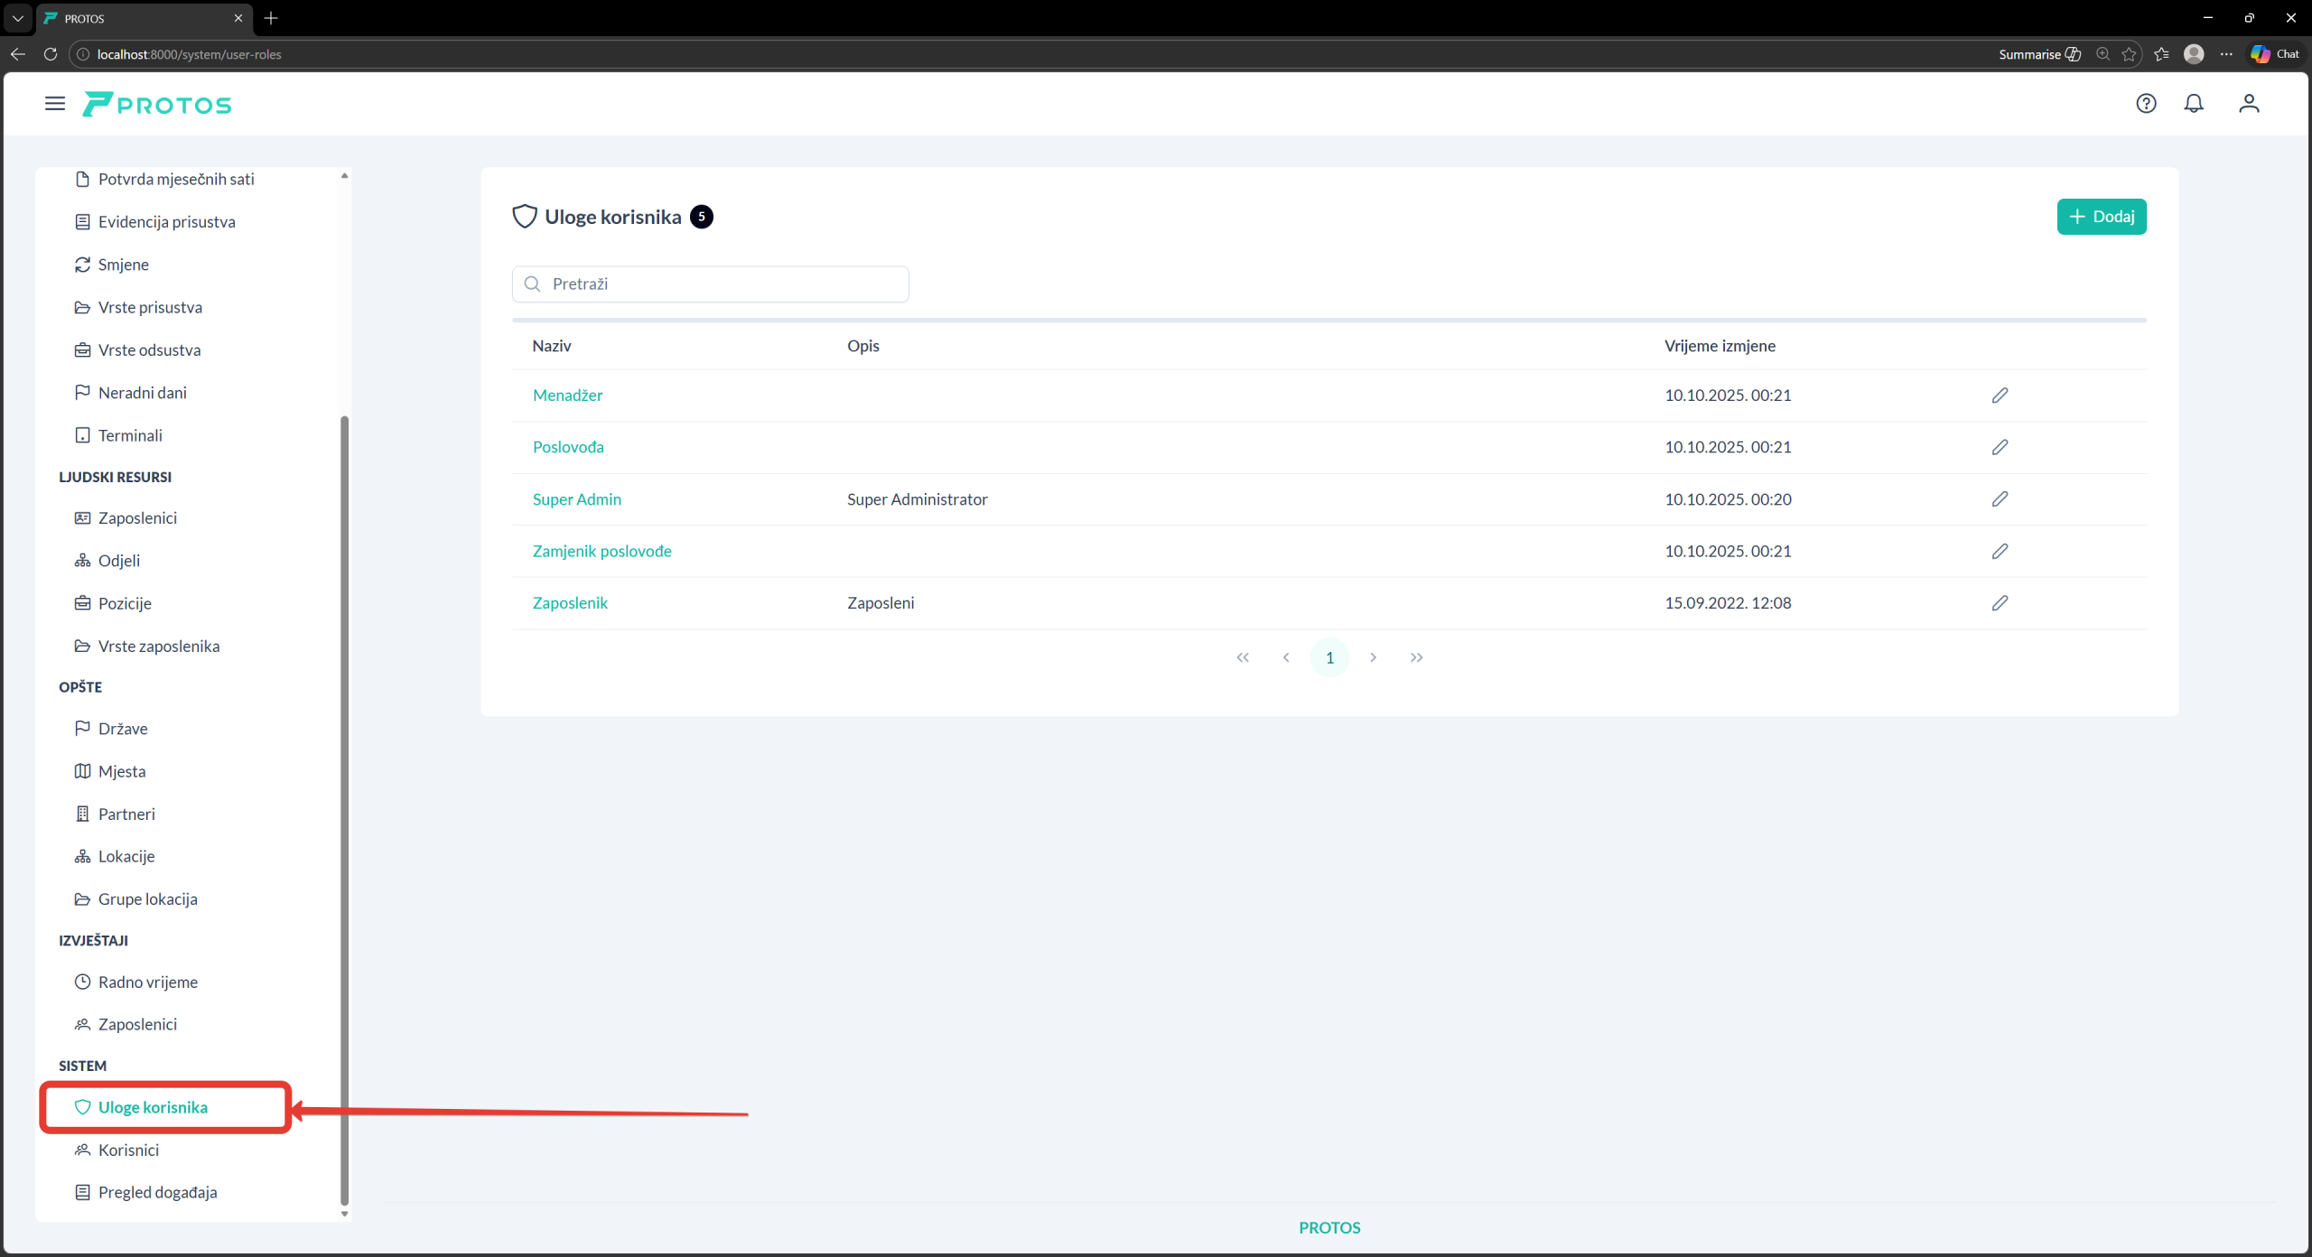Edit the Zaposlenik role pencil icon
Screen dimensions: 2312x1257
pyautogui.click(x=2000, y=603)
